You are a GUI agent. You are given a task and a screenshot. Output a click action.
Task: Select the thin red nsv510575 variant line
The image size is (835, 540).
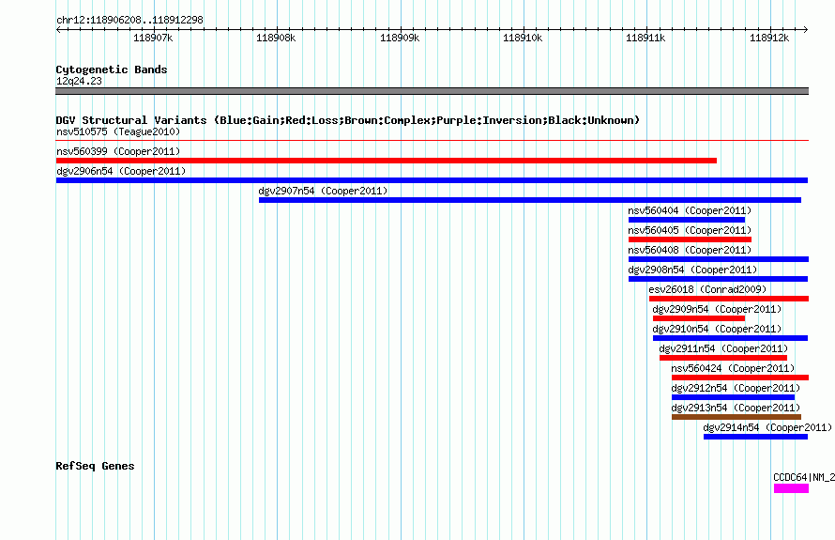[432, 141]
